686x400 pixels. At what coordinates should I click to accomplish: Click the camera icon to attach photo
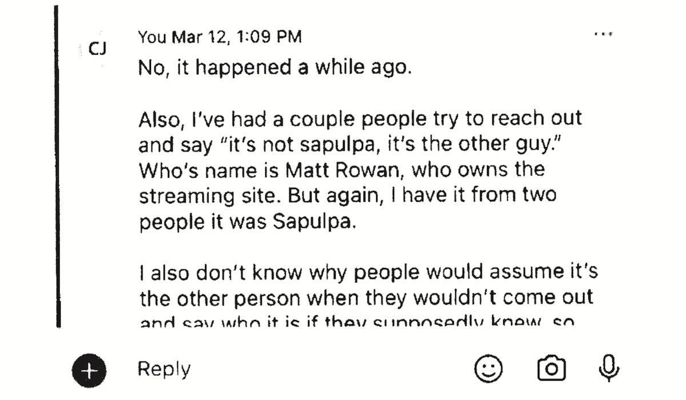[x=552, y=369]
